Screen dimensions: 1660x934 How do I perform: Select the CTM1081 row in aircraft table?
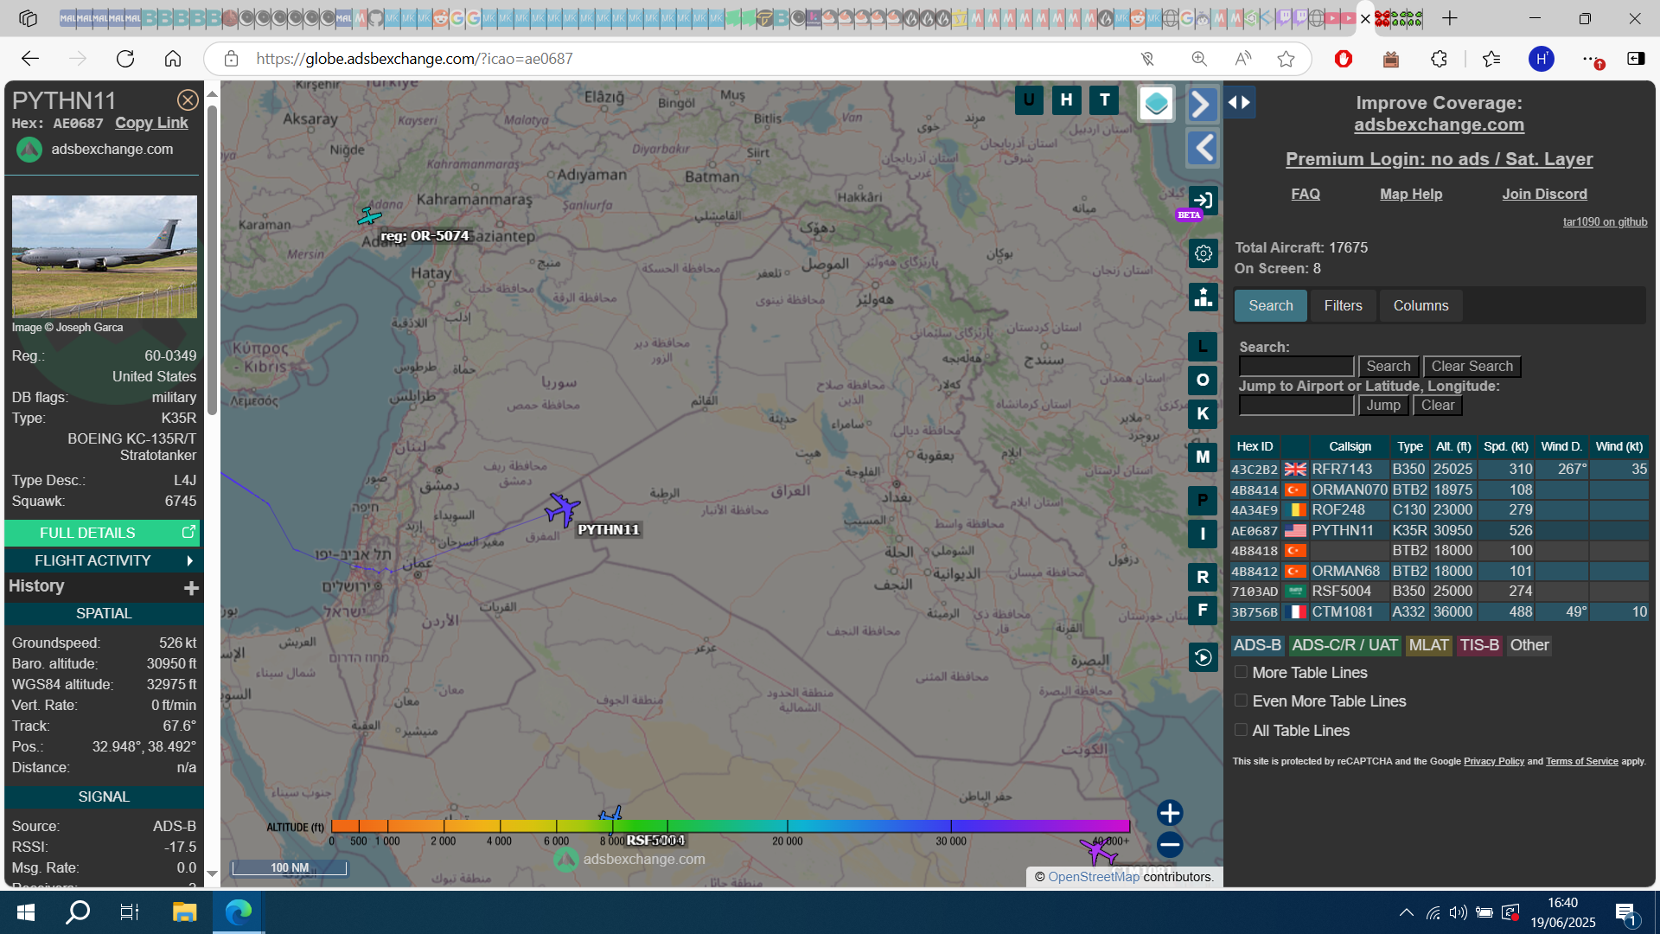point(1439,612)
